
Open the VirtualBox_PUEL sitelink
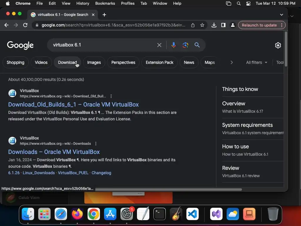pyautogui.click(x=73, y=173)
